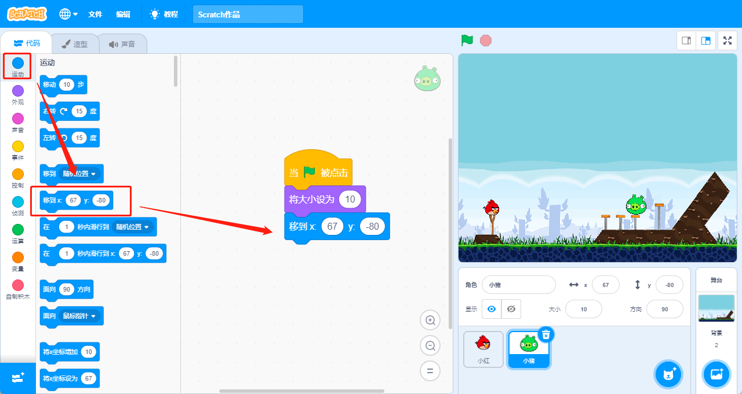Click the 将x坐标设为 67 block
Image resolution: width=742 pixels, height=394 pixels.
[69, 379]
